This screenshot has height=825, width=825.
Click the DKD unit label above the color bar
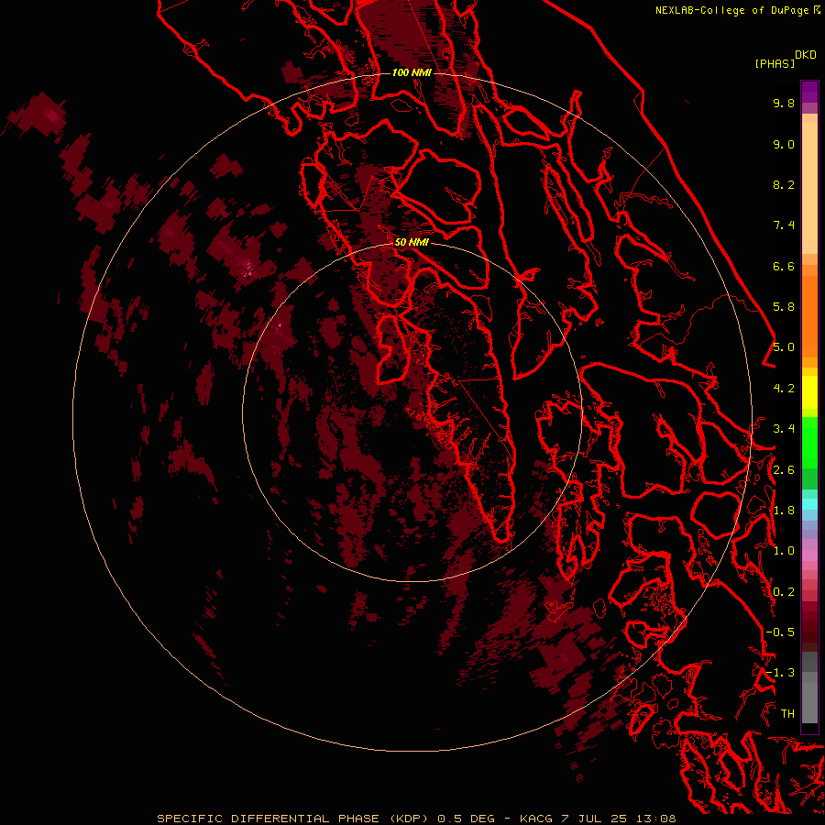[806, 55]
